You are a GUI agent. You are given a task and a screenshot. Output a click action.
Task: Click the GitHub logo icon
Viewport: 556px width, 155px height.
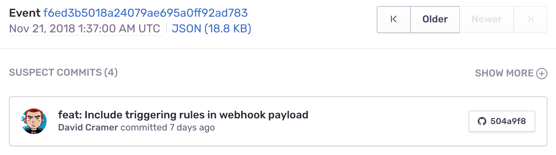click(482, 121)
